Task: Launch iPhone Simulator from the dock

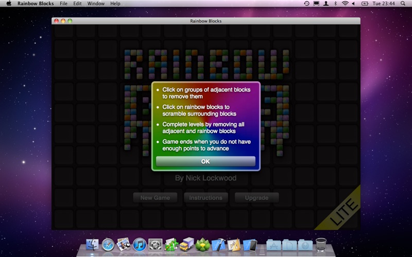Action: 250,245
